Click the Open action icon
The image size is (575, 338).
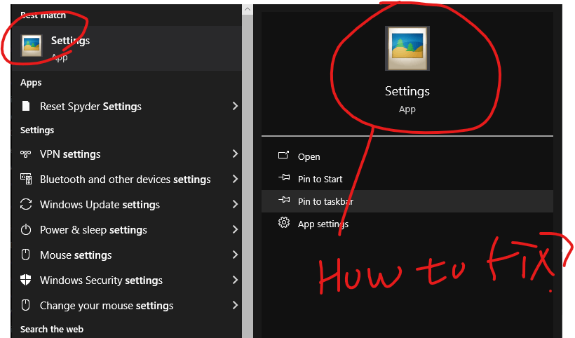coord(283,155)
